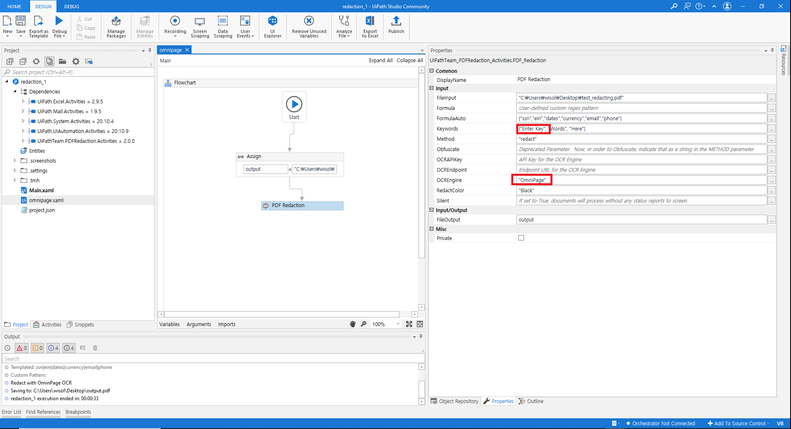Launch Data Scraping wizard
The height and width of the screenshot is (429, 791).
(x=223, y=26)
